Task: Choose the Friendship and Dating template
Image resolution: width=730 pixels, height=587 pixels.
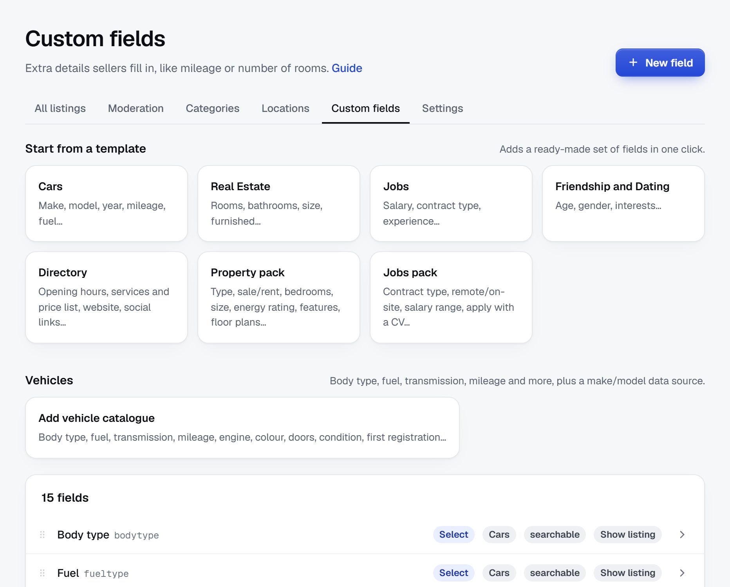Action: click(x=623, y=203)
